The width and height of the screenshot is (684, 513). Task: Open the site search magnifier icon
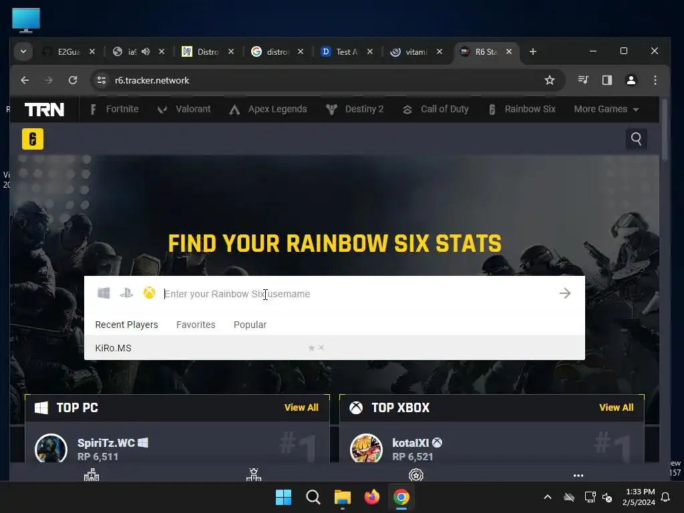click(x=636, y=139)
